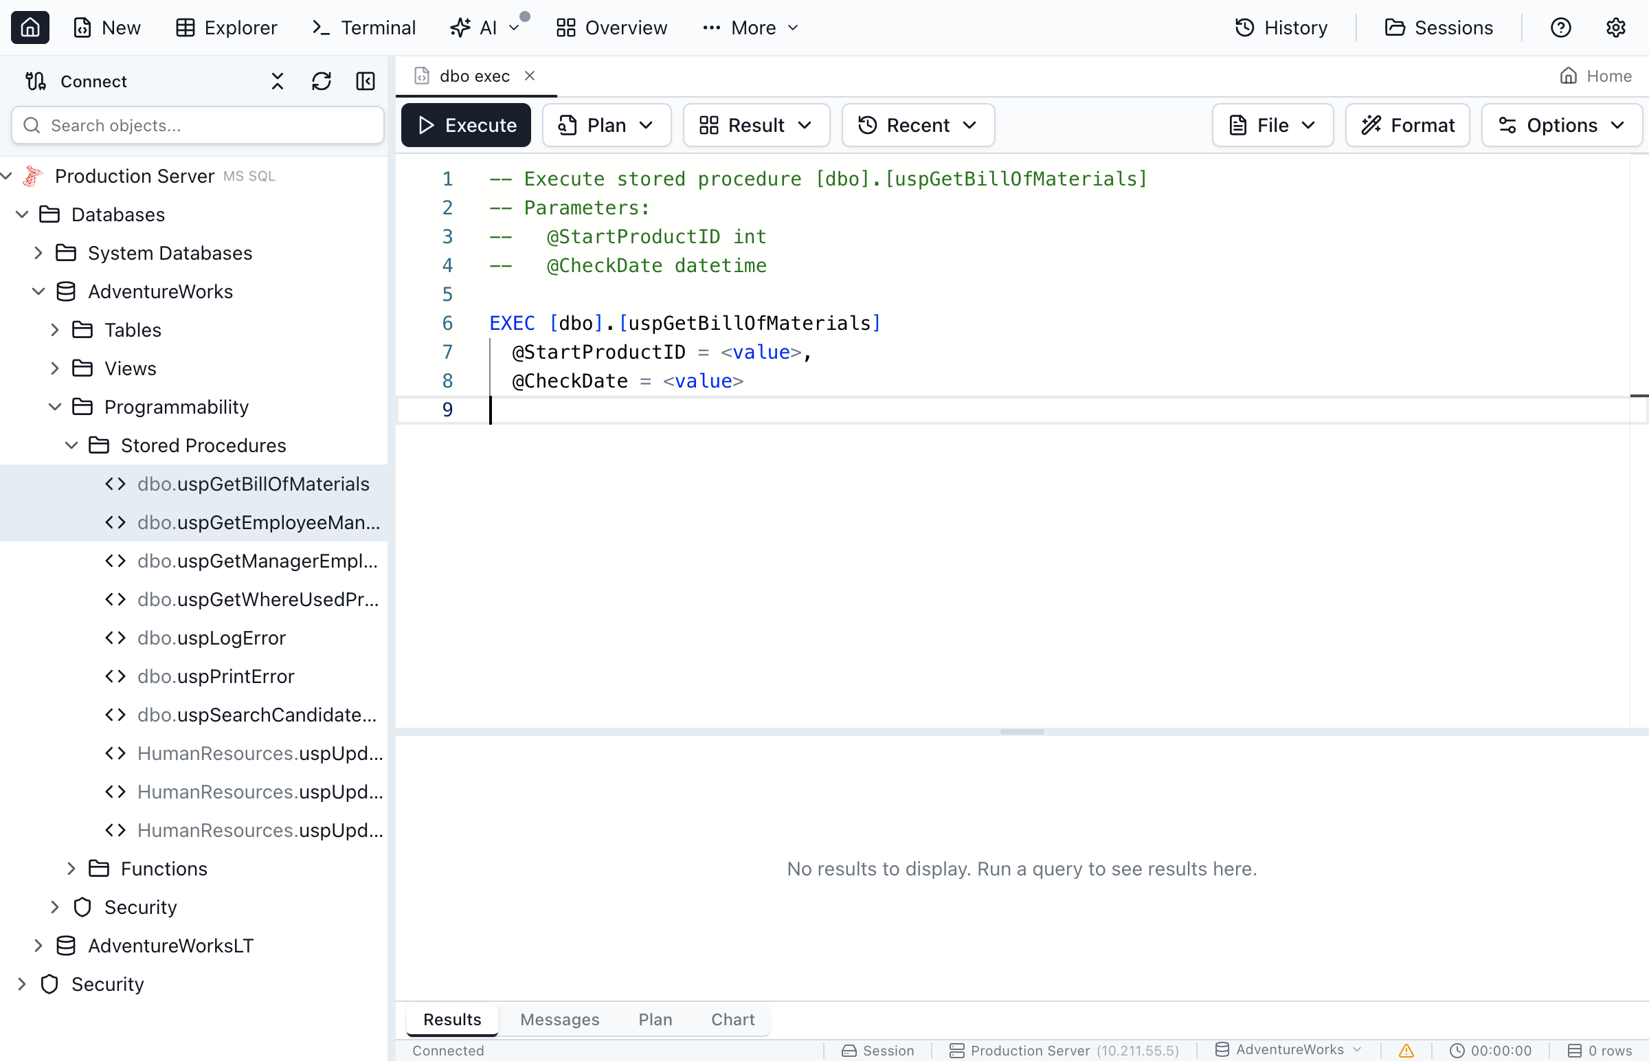This screenshot has height=1061, width=1649.
Task: Open the More menu
Action: (750, 27)
